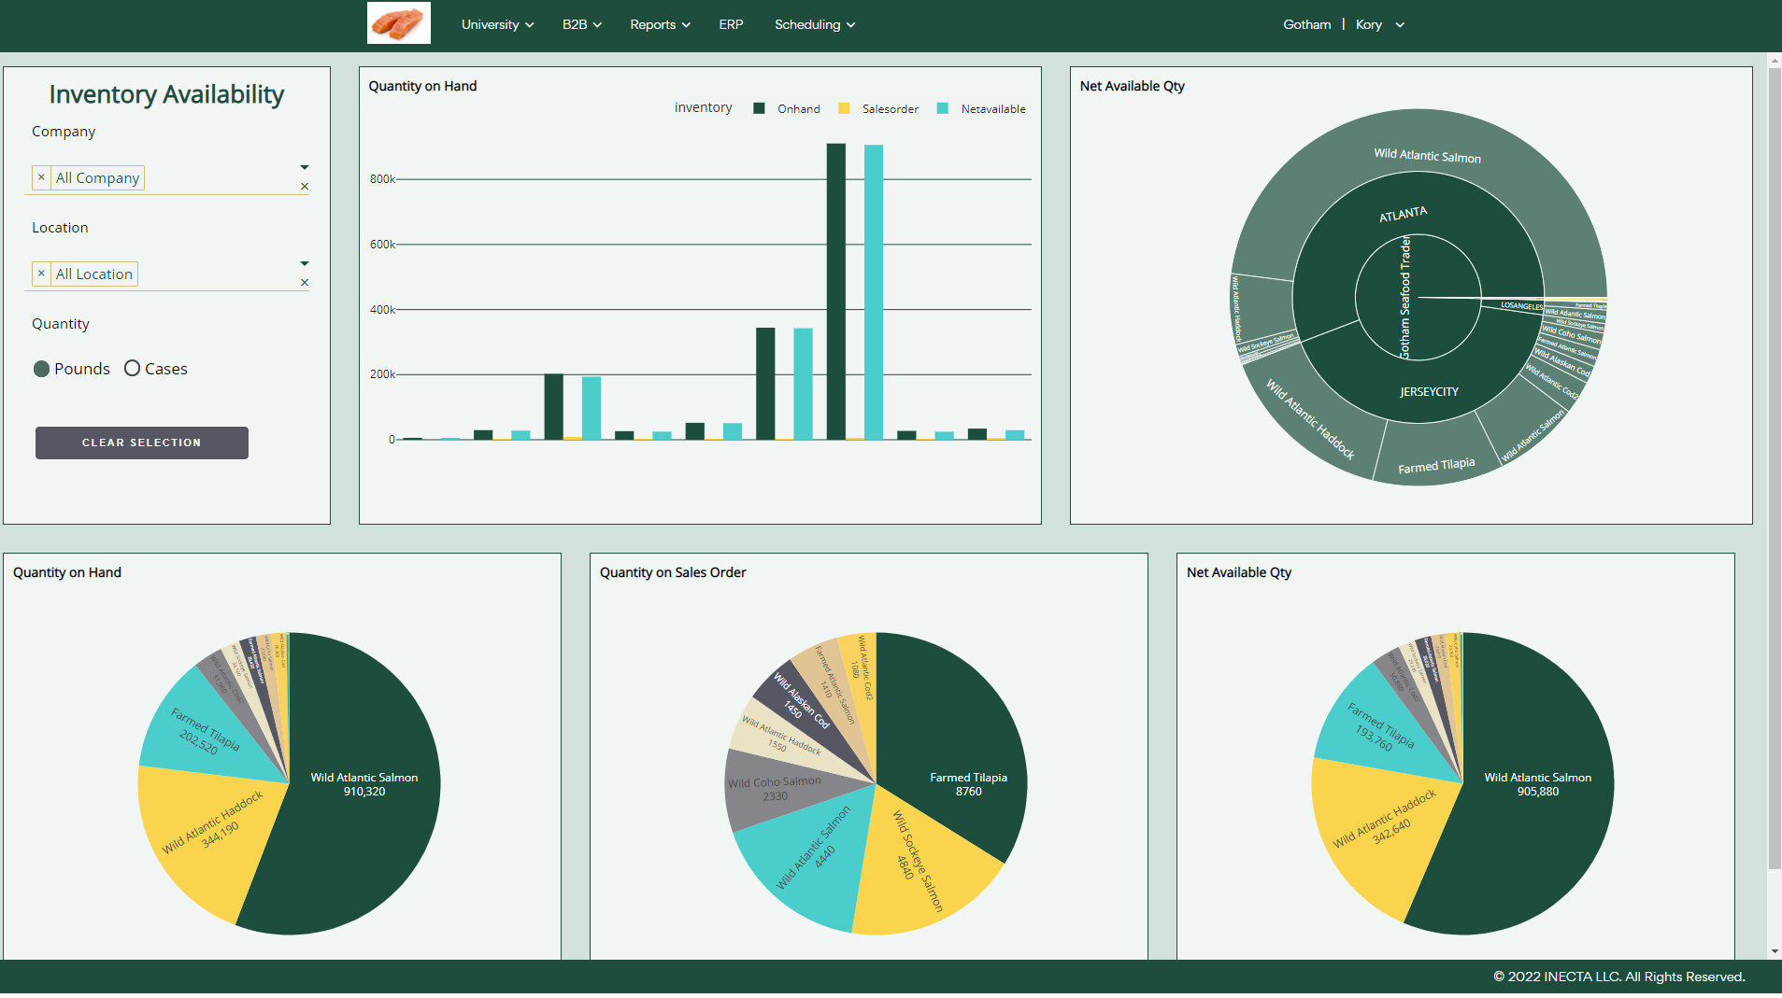
Task: Clear the Location field with X
Action: pos(305,283)
